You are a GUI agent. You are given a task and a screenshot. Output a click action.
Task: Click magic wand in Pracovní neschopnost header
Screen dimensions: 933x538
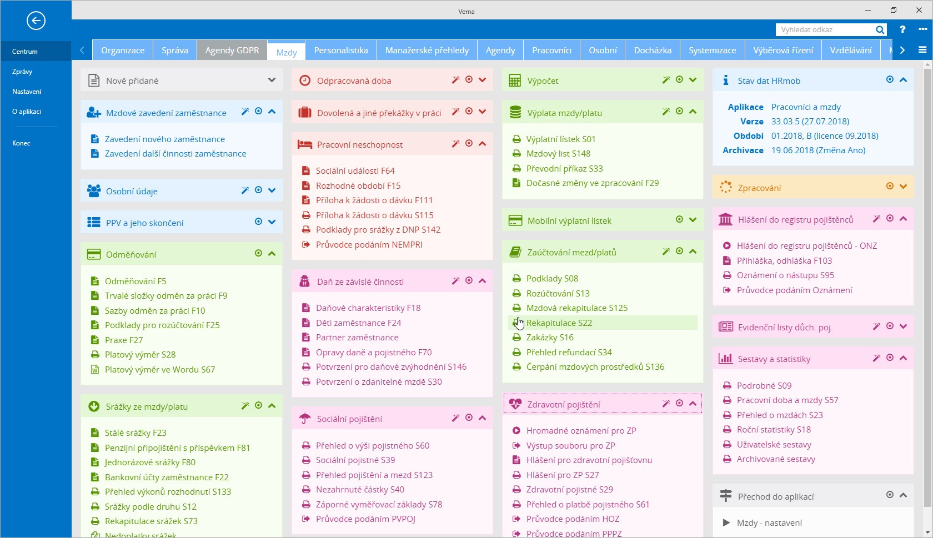tap(455, 144)
